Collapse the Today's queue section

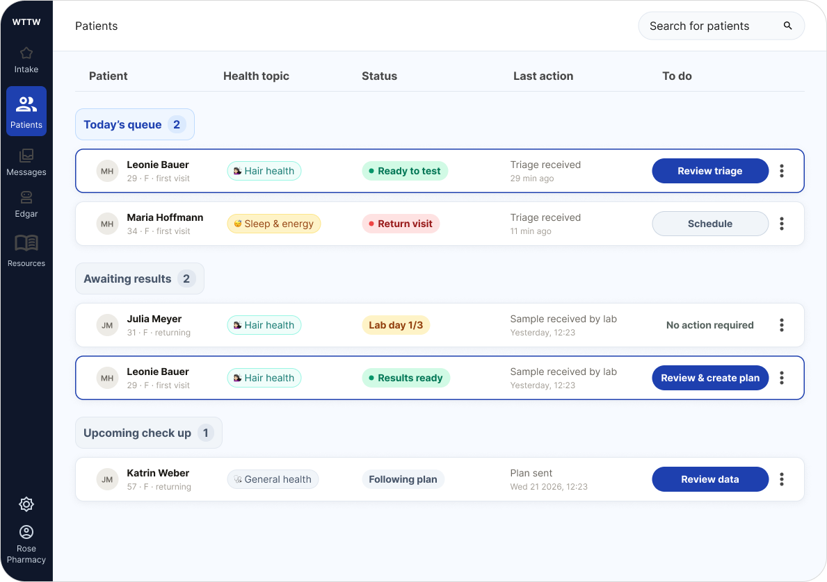134,124
